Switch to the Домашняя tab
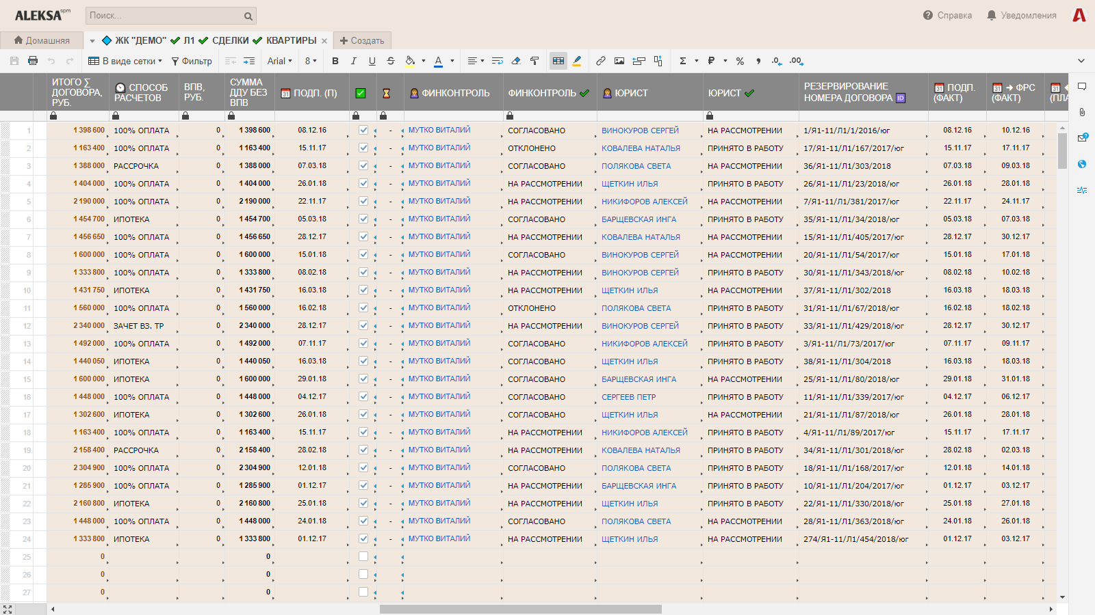This screenshot has width=1095, height=615. 42,40
